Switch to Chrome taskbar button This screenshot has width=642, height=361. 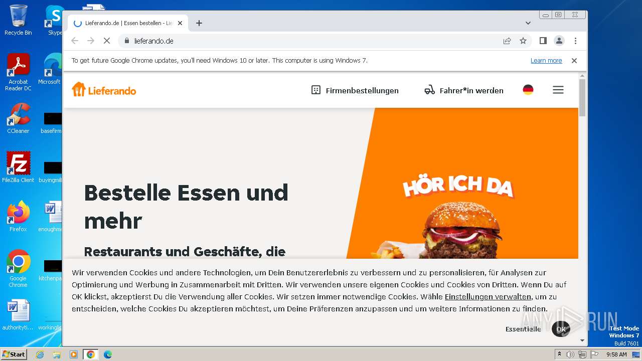tap(90, 354)
